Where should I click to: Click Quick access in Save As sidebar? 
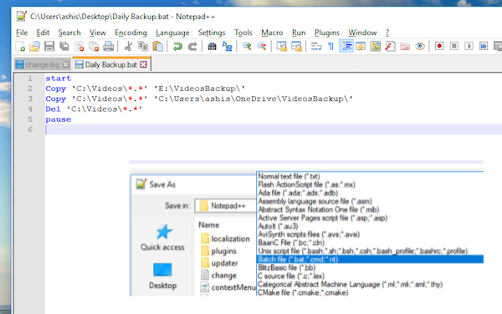(162, 237)
